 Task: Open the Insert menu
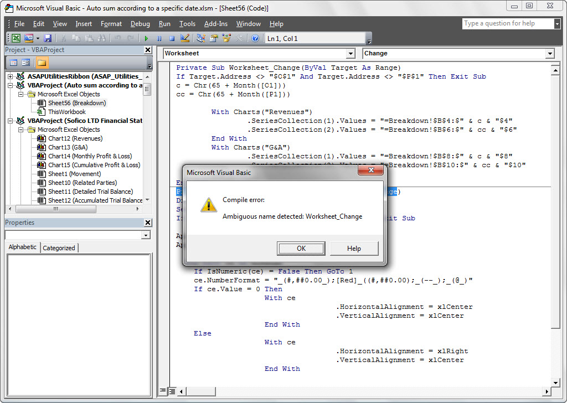coord(84,24)
